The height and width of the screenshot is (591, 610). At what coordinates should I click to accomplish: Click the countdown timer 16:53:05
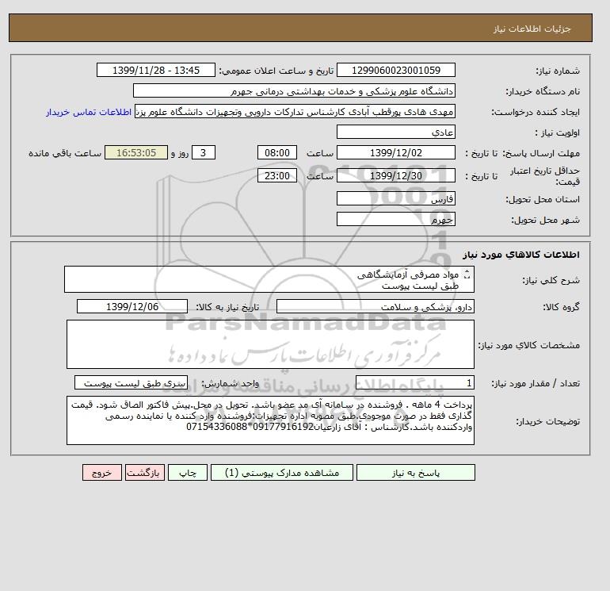pos(136,153)
